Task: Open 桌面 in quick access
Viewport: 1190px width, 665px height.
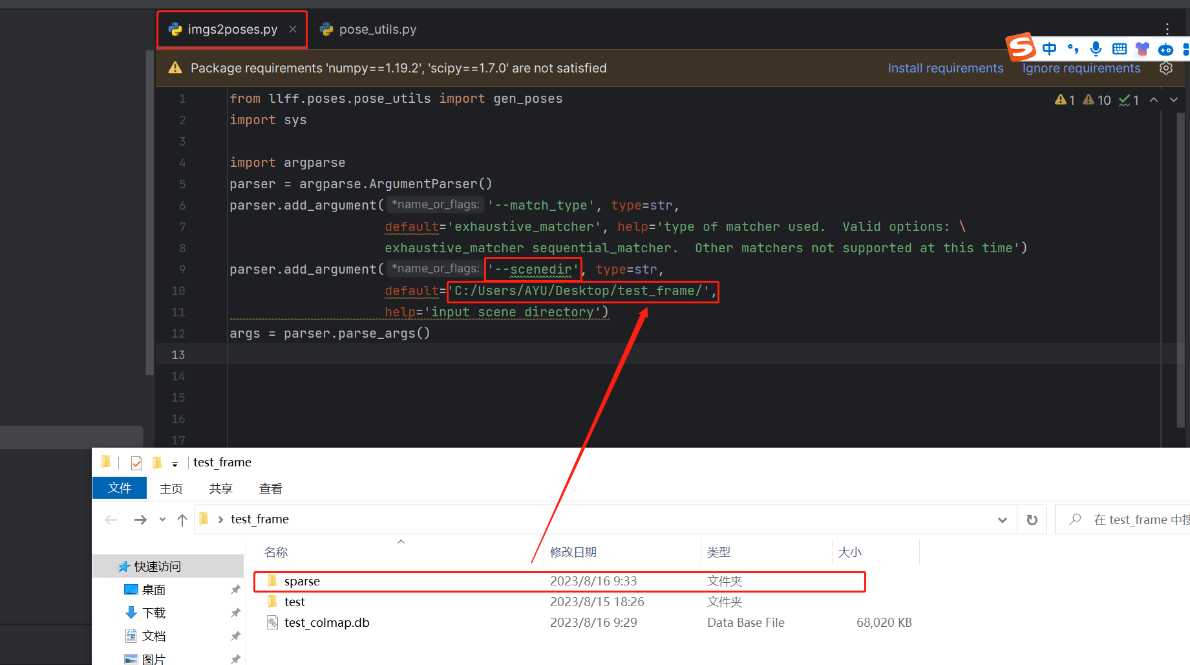Action: click(x=153, y=590)
